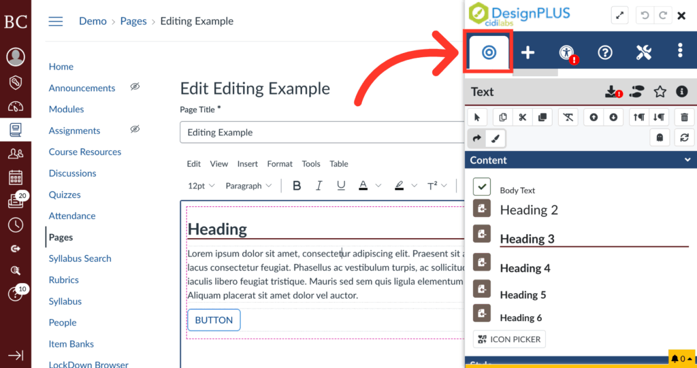Open the Table menu in the editor
The width and height of the screenshot is (697, 368).
point(339,164)
